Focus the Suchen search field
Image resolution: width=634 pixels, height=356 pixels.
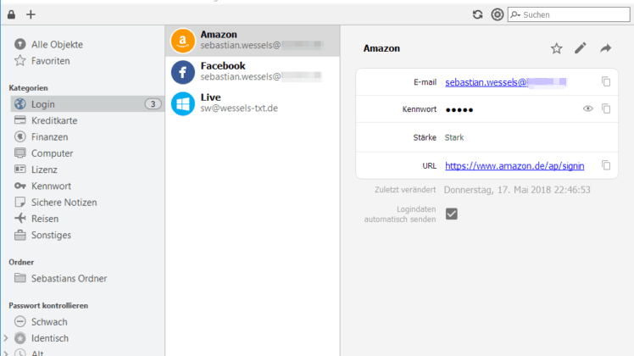coord(569,14)
